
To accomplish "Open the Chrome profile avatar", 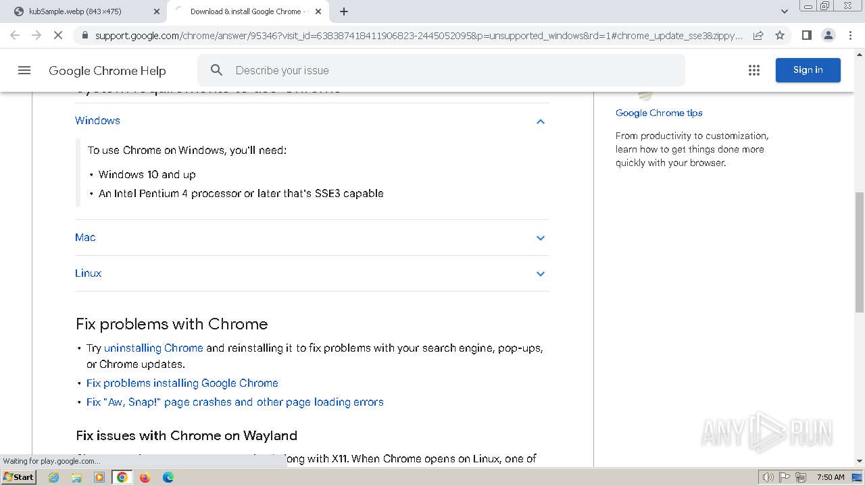I will click(829, 35).
